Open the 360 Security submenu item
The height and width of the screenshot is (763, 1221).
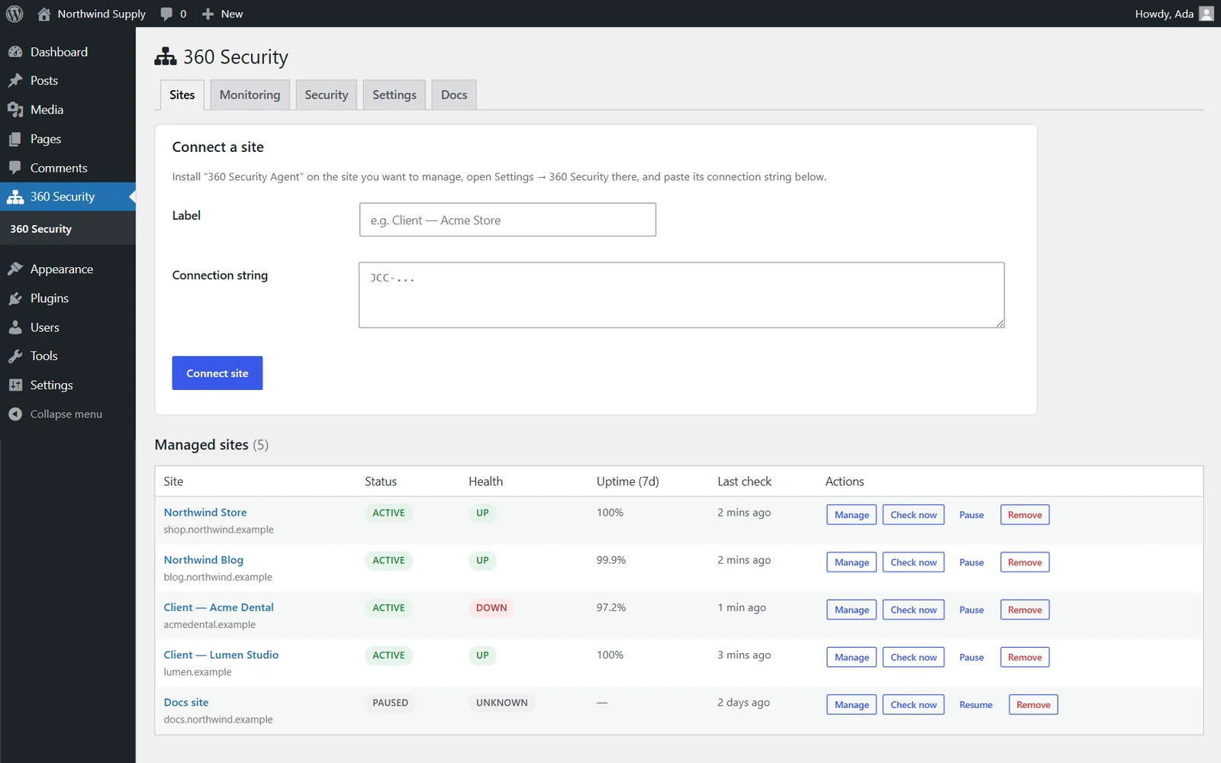point(41,229)
